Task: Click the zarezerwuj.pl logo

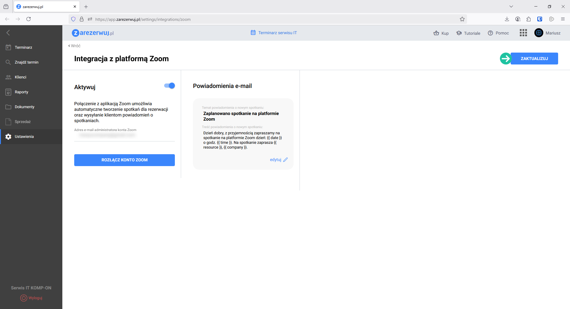Action: [x=93, y=33]
